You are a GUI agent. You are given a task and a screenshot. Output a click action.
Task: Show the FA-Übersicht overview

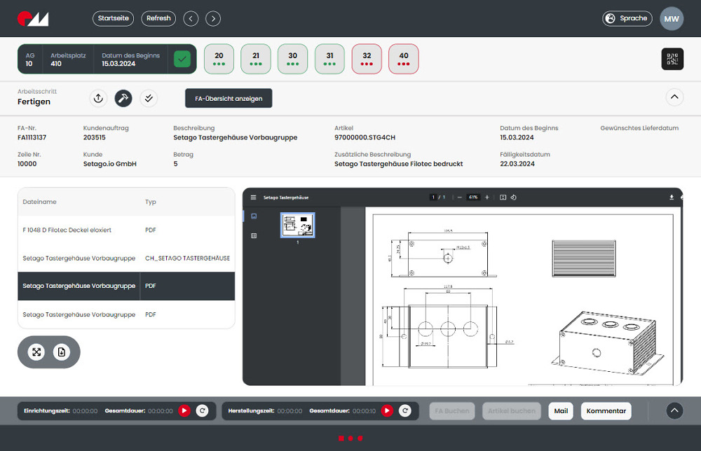pos(229,99)
